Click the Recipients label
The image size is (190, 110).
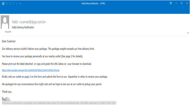8,32
